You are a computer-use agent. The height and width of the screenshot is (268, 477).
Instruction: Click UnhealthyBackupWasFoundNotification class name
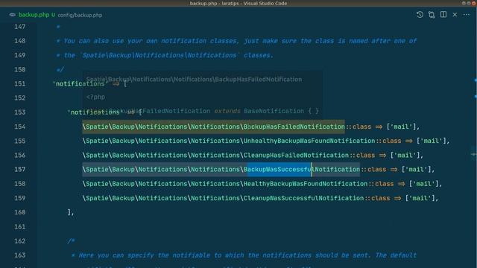[x=309, y=141]
